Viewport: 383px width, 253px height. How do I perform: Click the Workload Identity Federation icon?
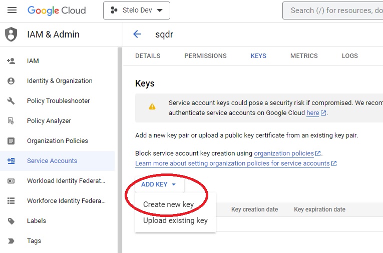point(11,181)
